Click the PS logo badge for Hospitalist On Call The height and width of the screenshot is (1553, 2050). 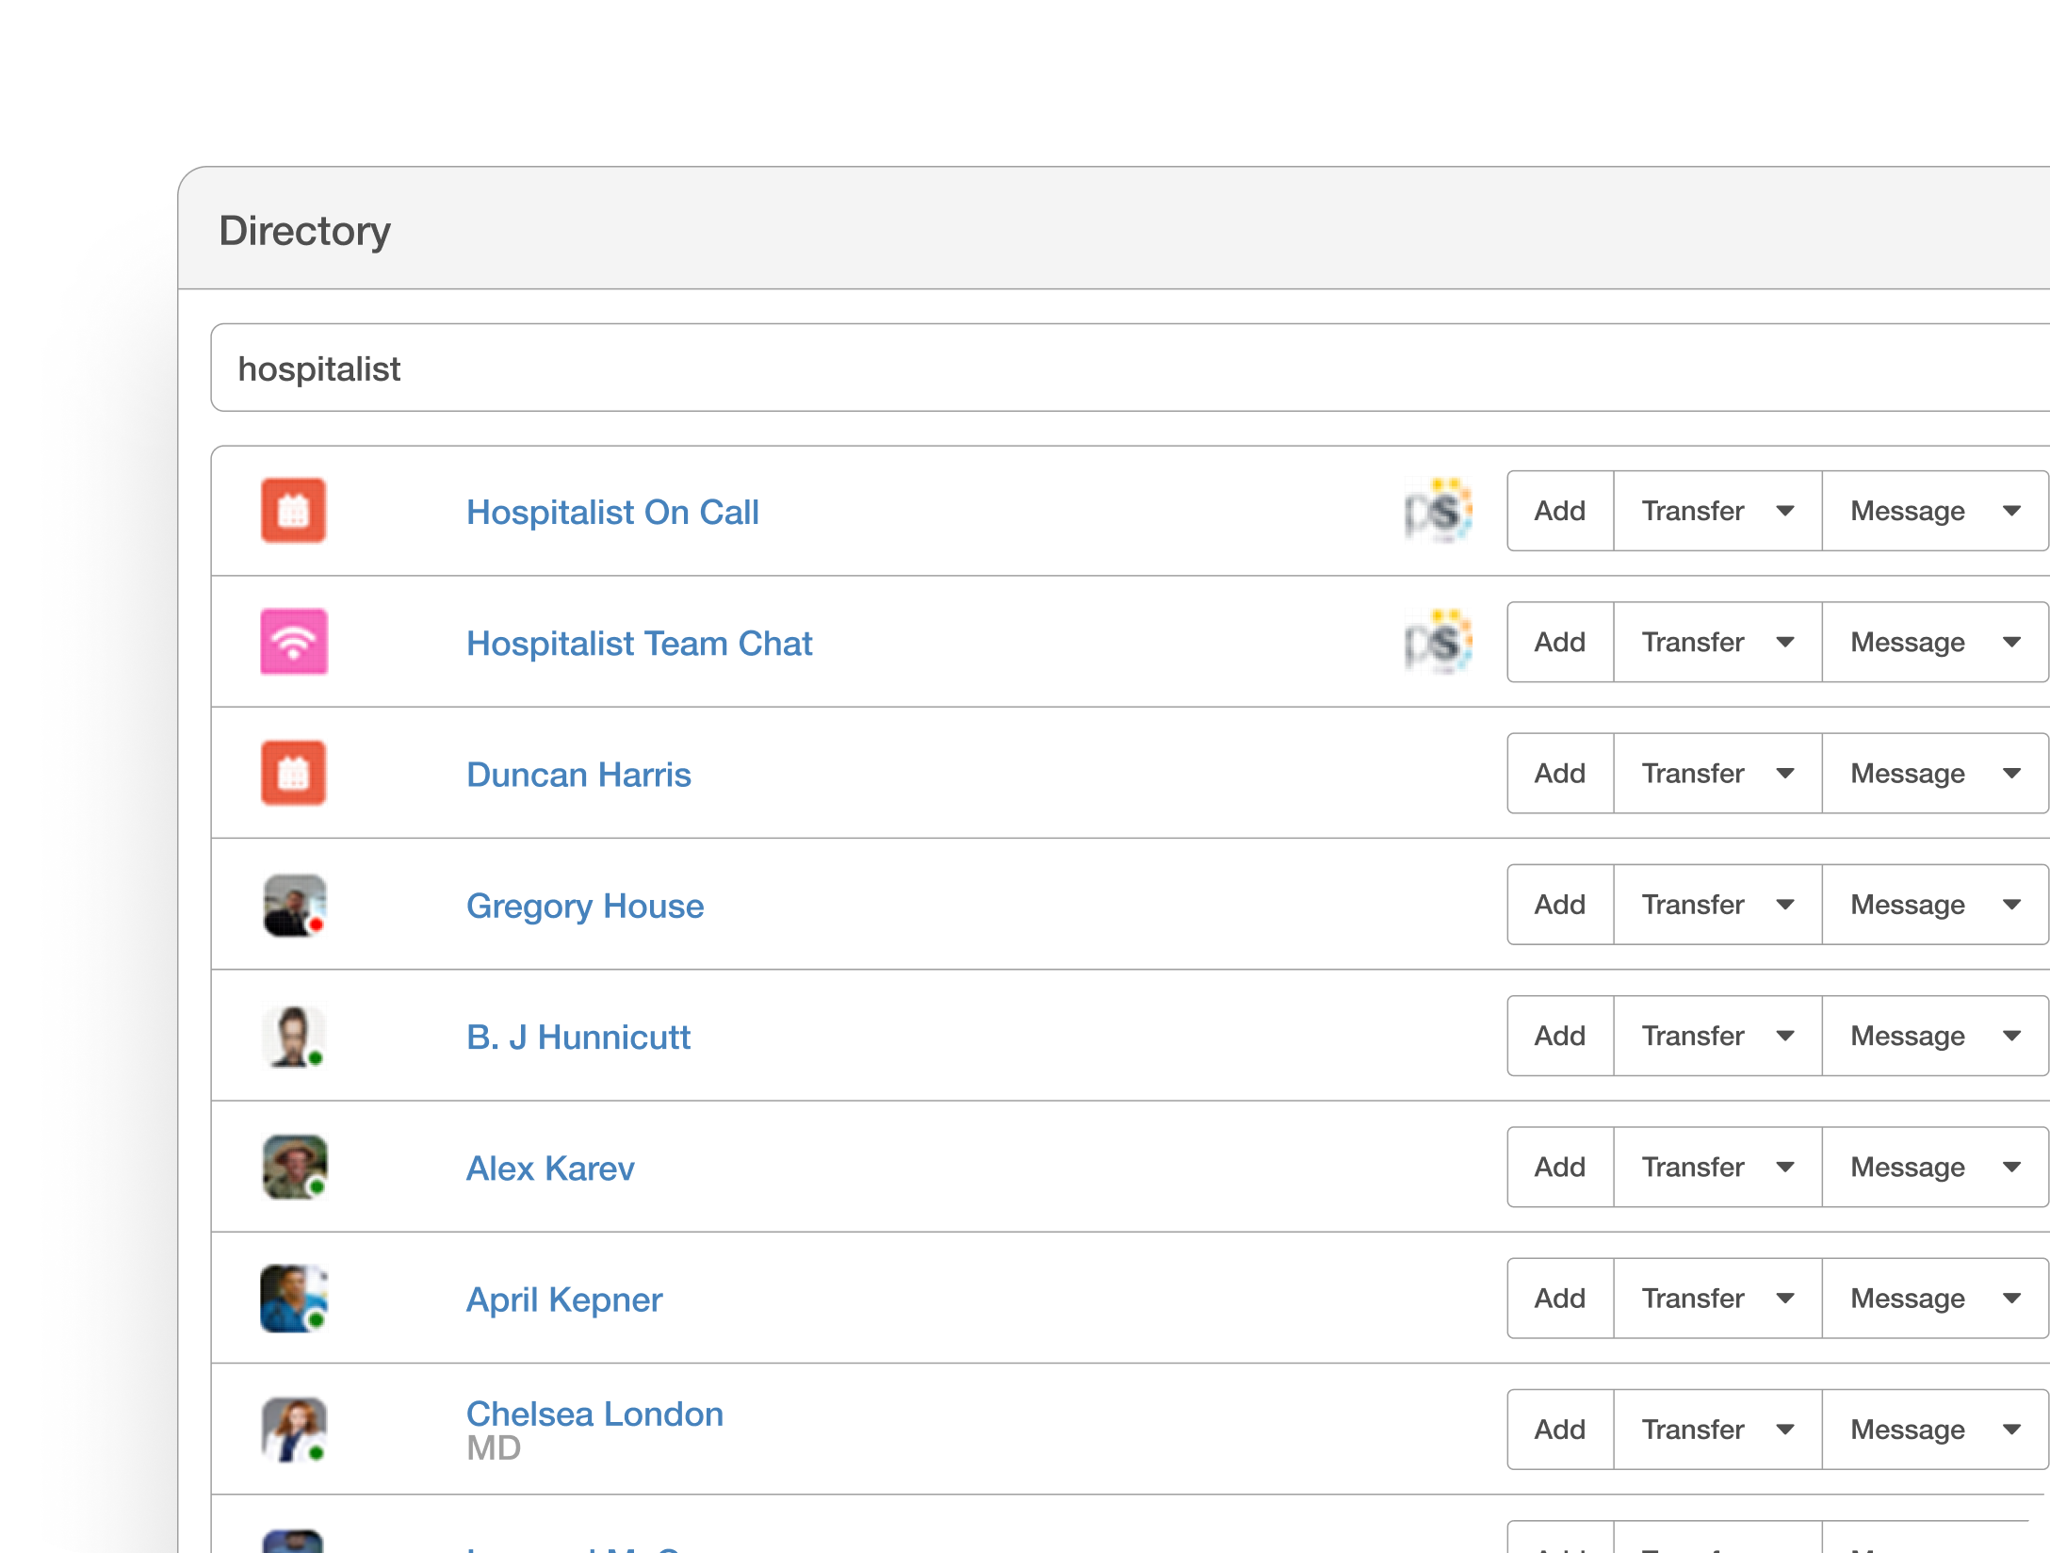pyautogui.click(x=1438, y=511)
